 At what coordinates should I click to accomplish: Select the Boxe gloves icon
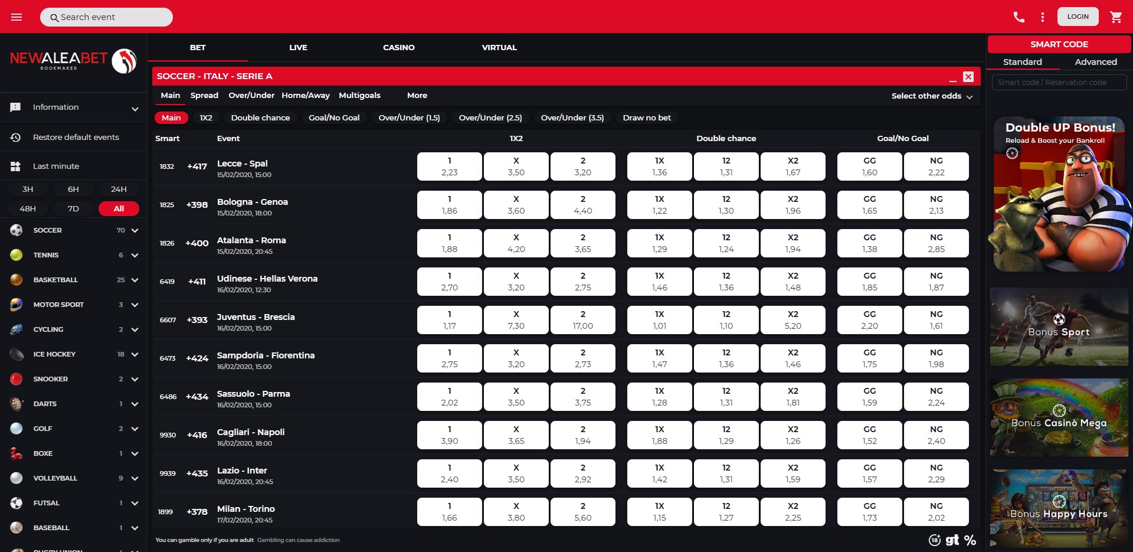(x=17, y=453)
